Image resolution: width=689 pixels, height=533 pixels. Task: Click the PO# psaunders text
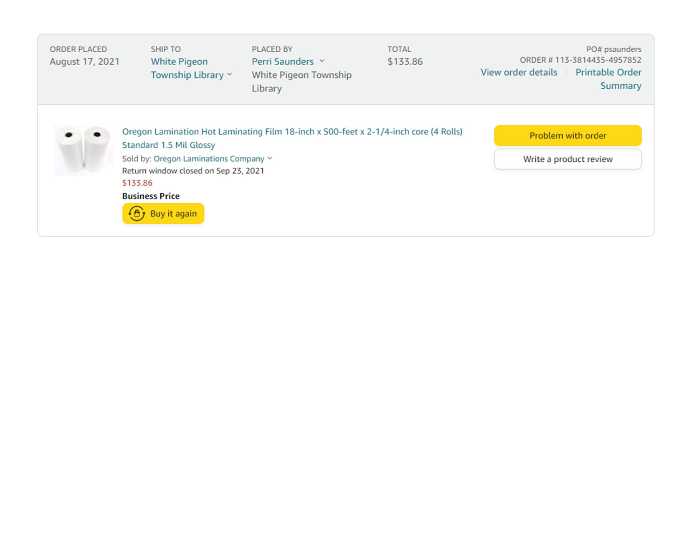pyautogui.click(x=613, y=49)
